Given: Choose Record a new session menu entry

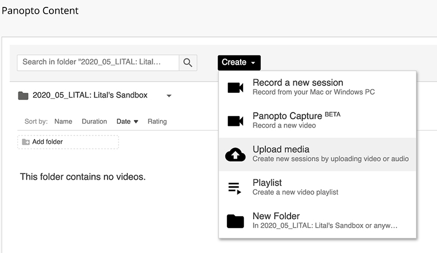Looking at the screenshot, I should pyautogui.click(x=317, y=87).
